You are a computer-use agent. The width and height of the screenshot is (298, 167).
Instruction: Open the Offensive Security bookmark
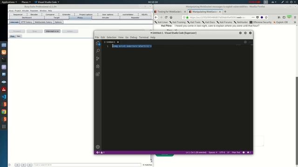coord(261,22)
